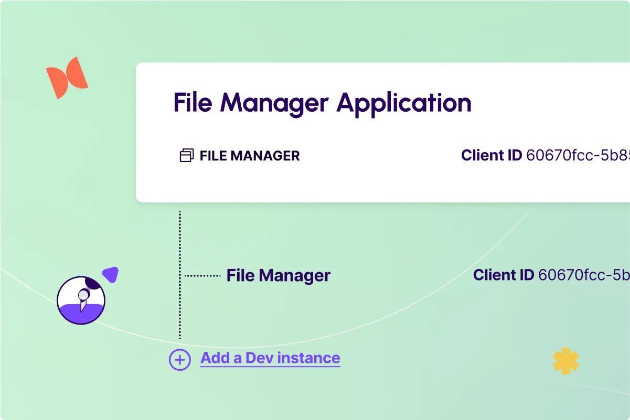Click the stacked files icon beside FILE MANAGER
This screenshot has width=630, height=420.
pyautogui.click(x=186, y=155)
